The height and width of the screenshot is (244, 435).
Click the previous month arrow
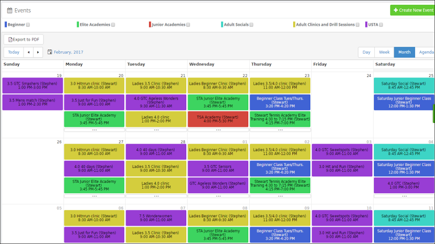pyautogui.click(x=28, y=52)
